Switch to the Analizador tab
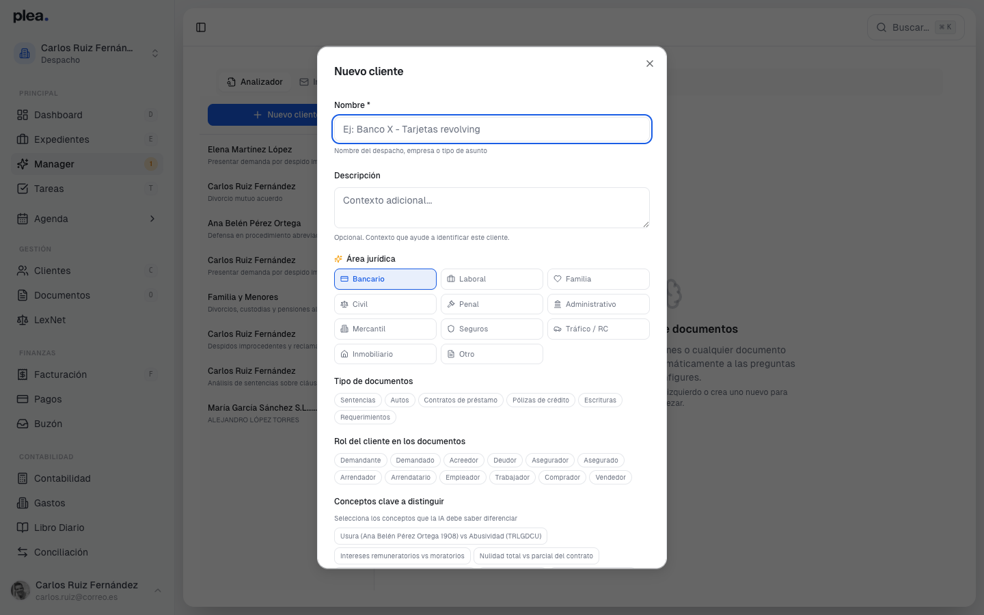Screen dimensions: 984x615 pyautogui.click(x=255, y=82)
